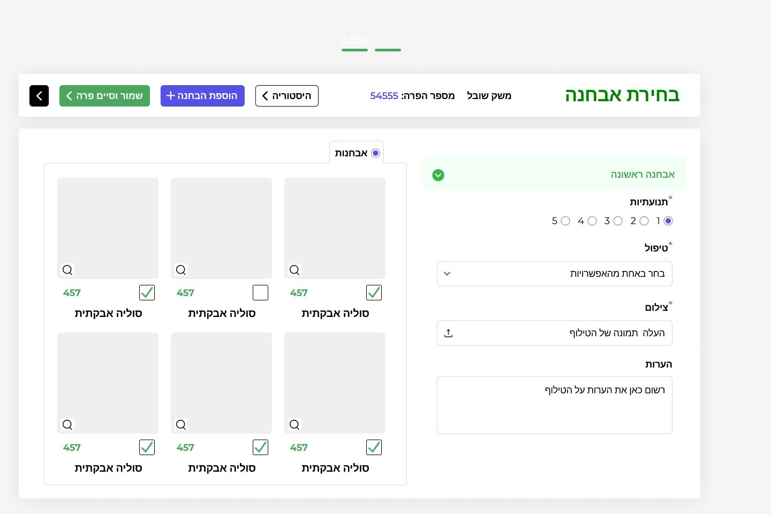Uncheck the bottom row, middle column card checkbox
This screenshot has height=514, width=771.
(x=260, y=448)
